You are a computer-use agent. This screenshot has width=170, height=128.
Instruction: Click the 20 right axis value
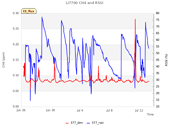tap(158, 93)
